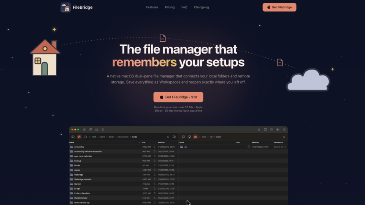Select the amounthly folder row
The image size is (365, 205).
pyautogui.click(x=124, y=147)
